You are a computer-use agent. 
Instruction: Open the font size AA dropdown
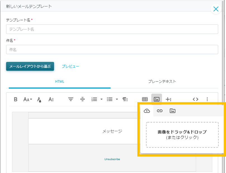click(x=28, y=99)
